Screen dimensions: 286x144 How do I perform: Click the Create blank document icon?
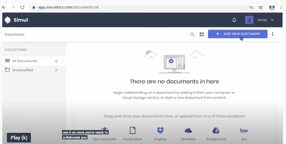(133, 130)
